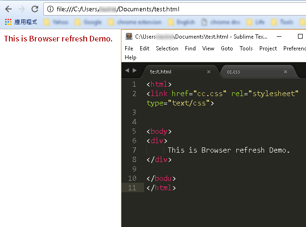Open the Help menu
Viewport: 306px width, 227px height.
point(130,57)
